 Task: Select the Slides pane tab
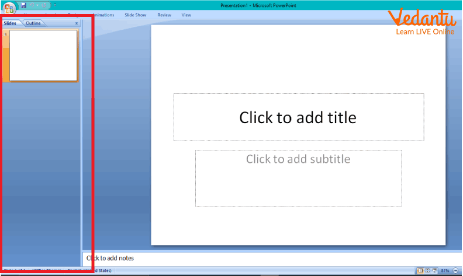(x=11, y=23)
